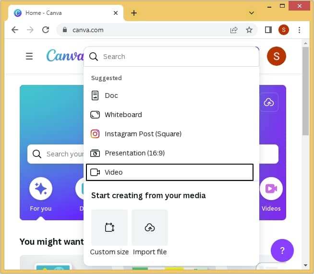Click the Videos label
This screenshot has width=314, height=274.
[271, 209]
